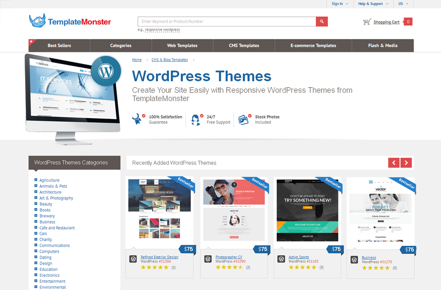Open the Sign In dropdown
Screen dimensions: 441x290
pos(340,3)
